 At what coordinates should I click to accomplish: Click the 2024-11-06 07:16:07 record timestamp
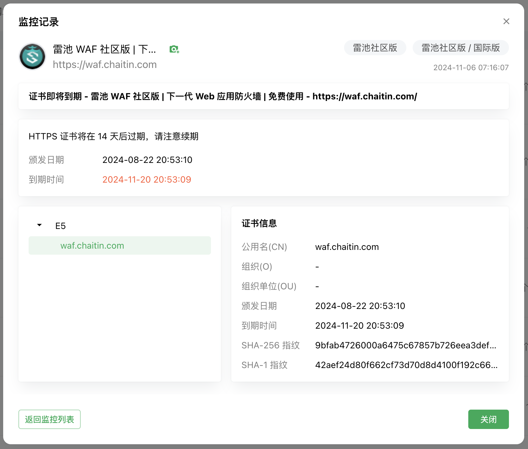[471, 68]
